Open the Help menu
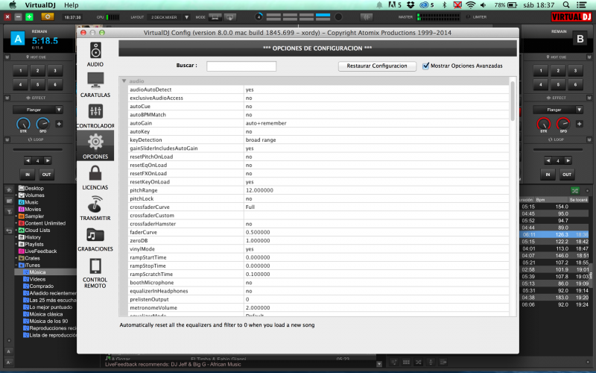Screen dimensions: 596x373 pos(71,4)
